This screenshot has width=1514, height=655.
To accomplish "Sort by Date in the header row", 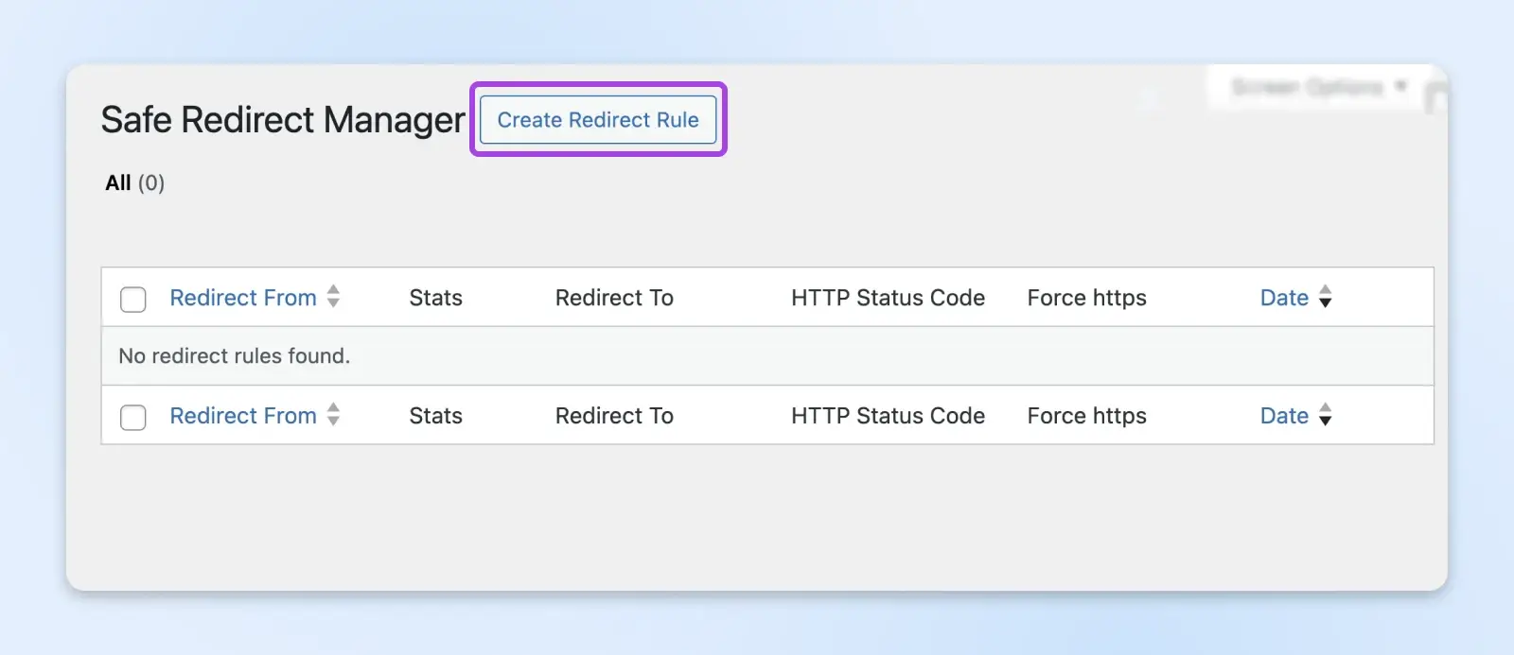I will tap(1283, 298).
